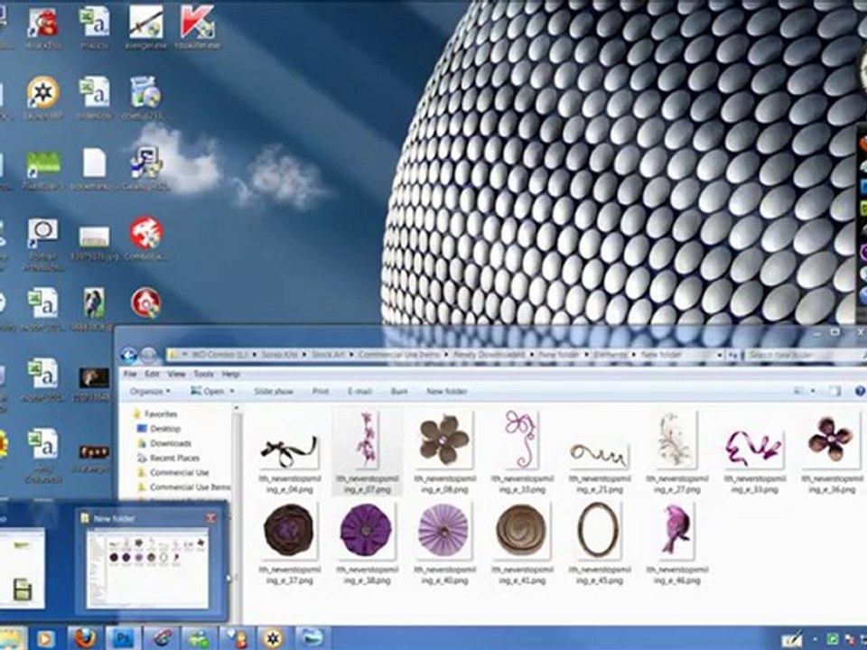Screen dimensions: 867x650
Task: Open the speech bubble people taskbar icon
Action: [x=236, y=638]
